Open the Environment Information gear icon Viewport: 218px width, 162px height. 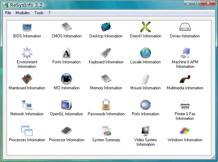(x=27, y=53)
